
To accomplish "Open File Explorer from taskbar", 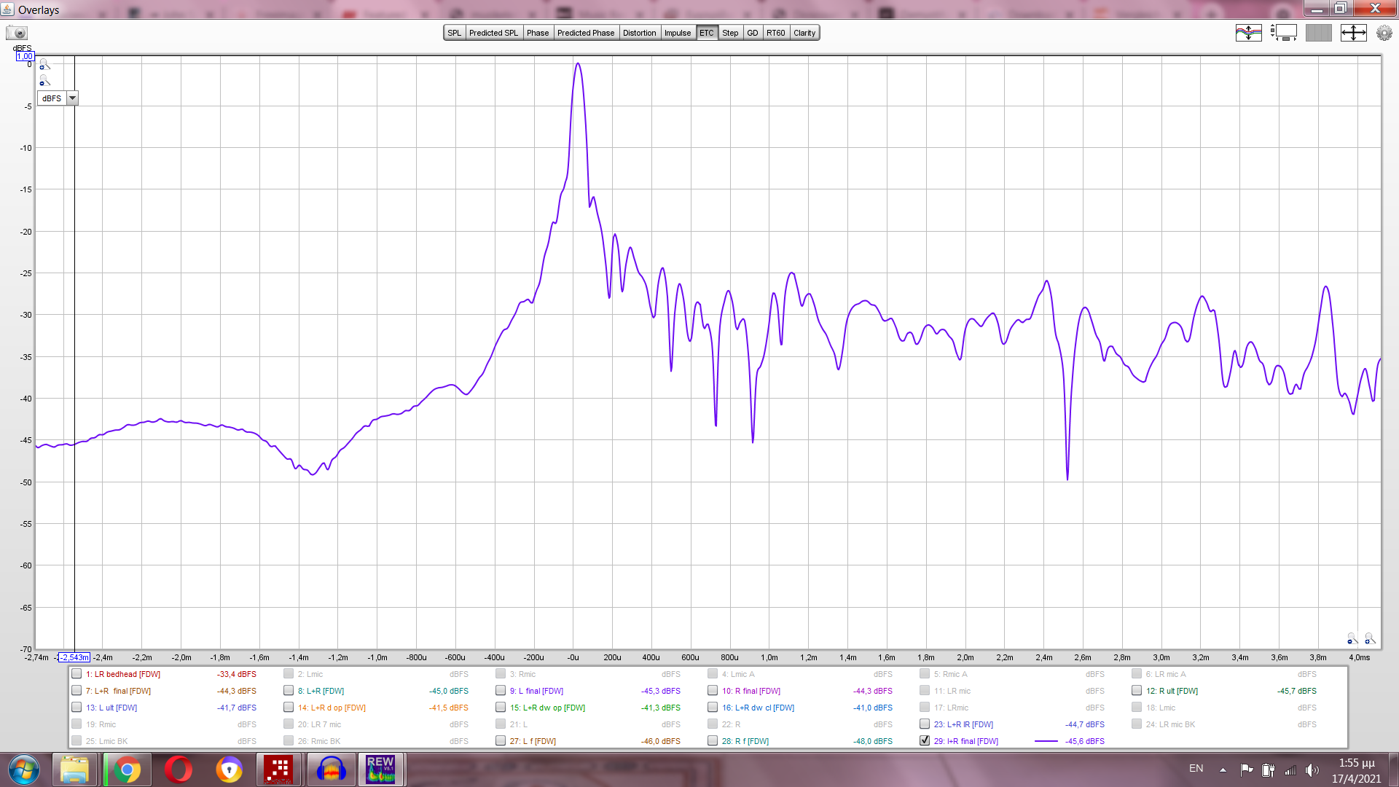I will (74, 770).
